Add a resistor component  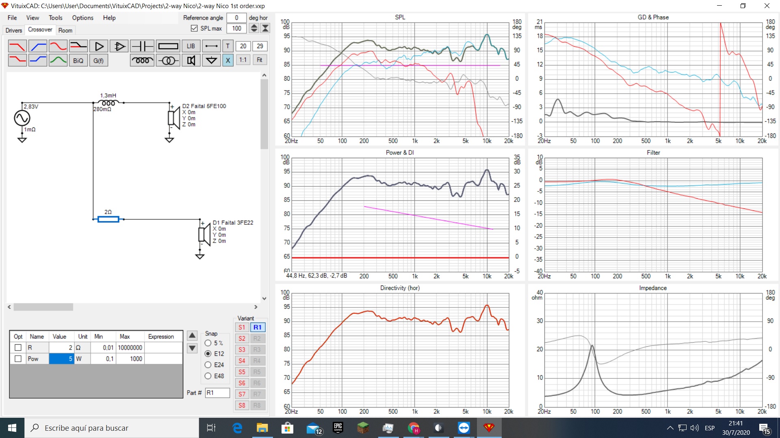click(x=168, y=46)
